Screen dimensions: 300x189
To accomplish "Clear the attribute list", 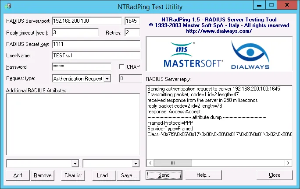I will [x=73, y=175].
